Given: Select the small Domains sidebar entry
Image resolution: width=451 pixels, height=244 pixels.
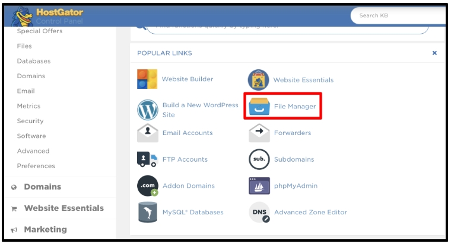Looking at the screenshot, I should 31,76.
